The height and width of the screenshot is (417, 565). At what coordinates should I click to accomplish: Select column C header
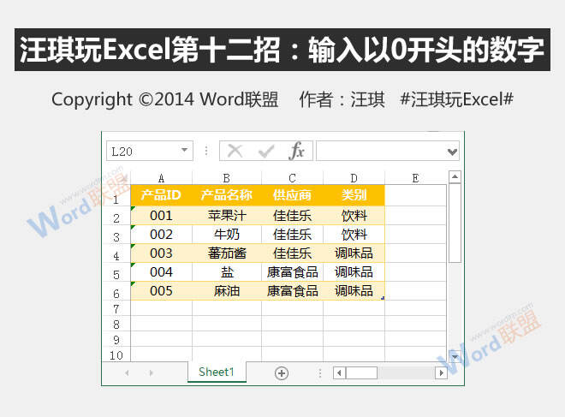tap(292, 178)
